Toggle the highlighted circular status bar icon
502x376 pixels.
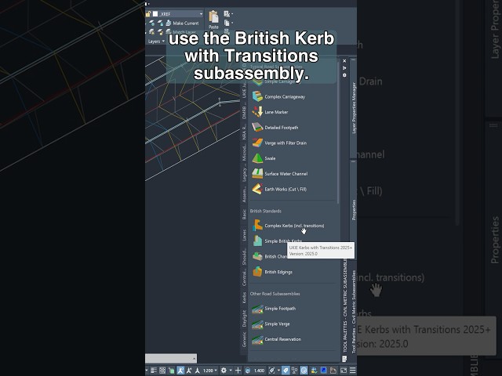(x=304, y=371)
